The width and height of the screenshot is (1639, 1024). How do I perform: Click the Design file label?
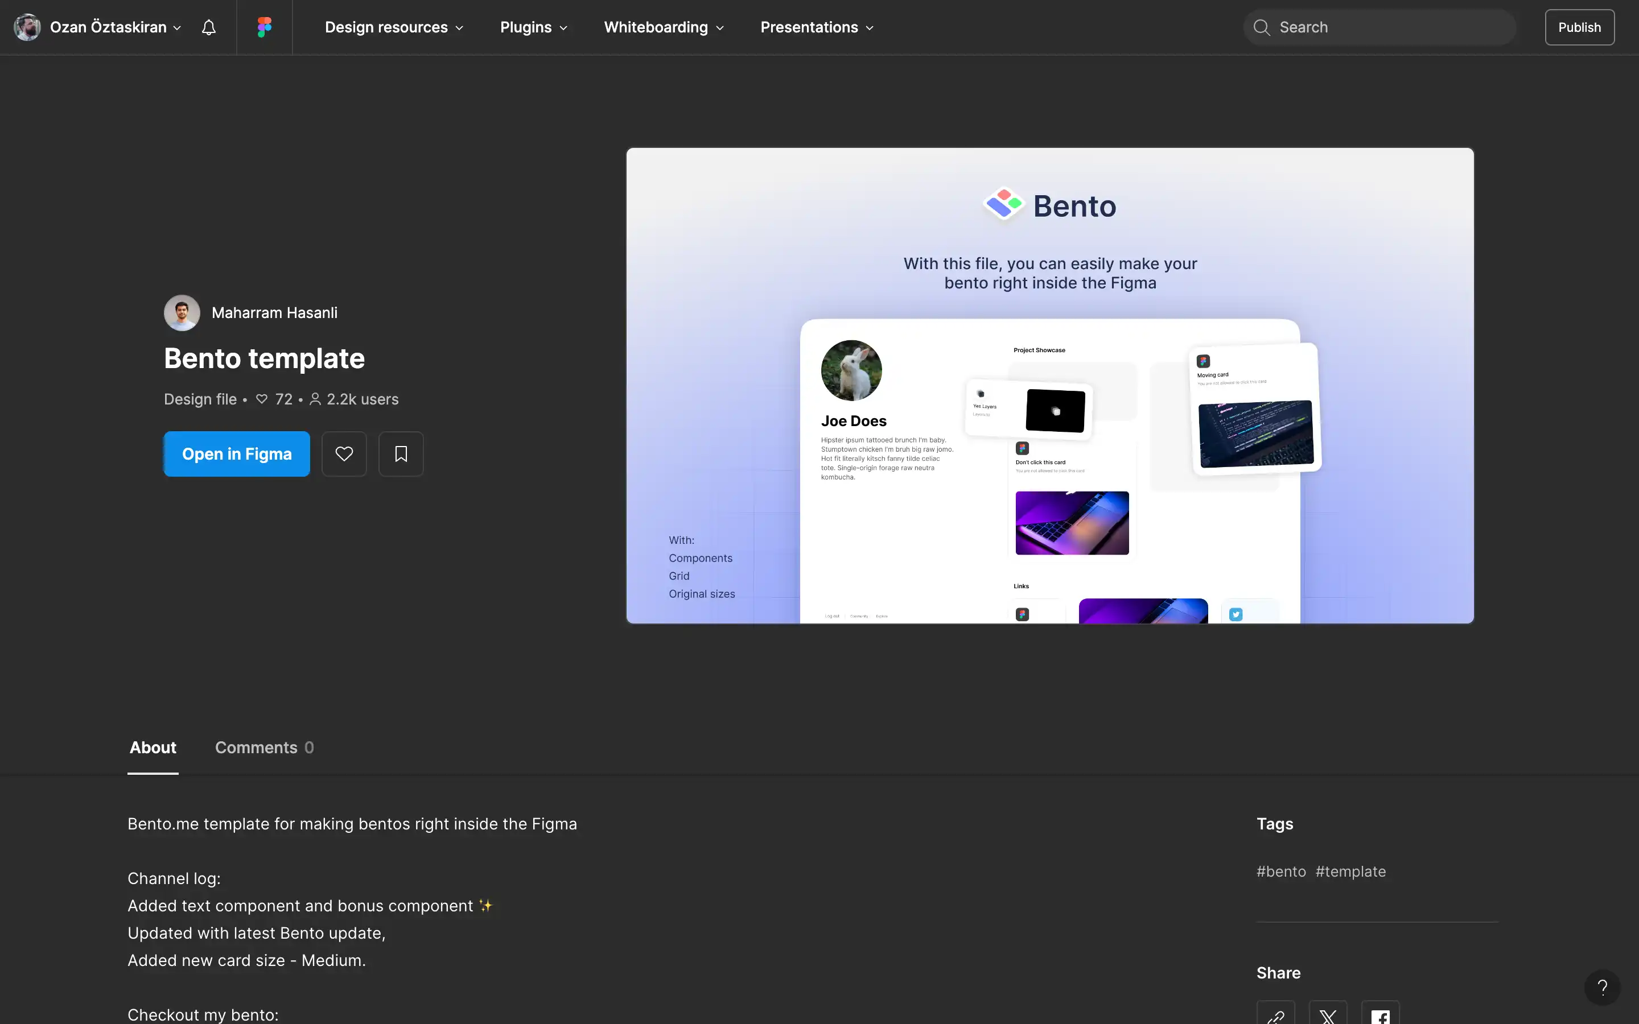tap(200, 399)
